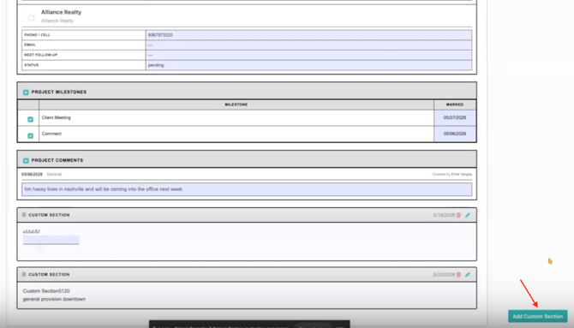This screenshot has height=328, width=574.
Task: Toggle the Project Milestones section checkbox
Action: [26, 92]
